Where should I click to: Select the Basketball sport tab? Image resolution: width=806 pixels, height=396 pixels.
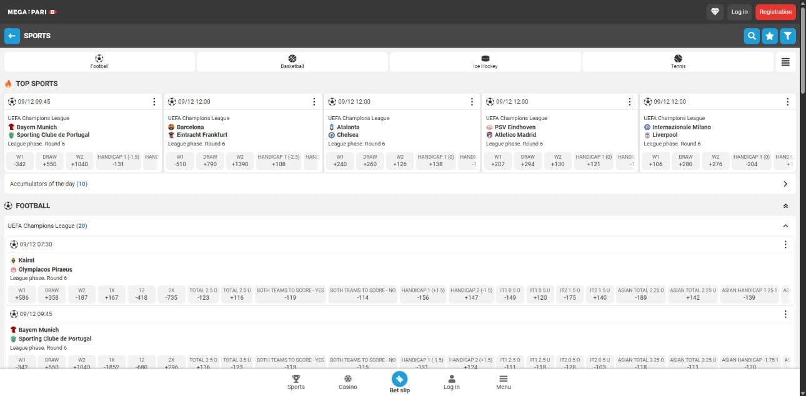pyautogui.click(x=292, y=62)
